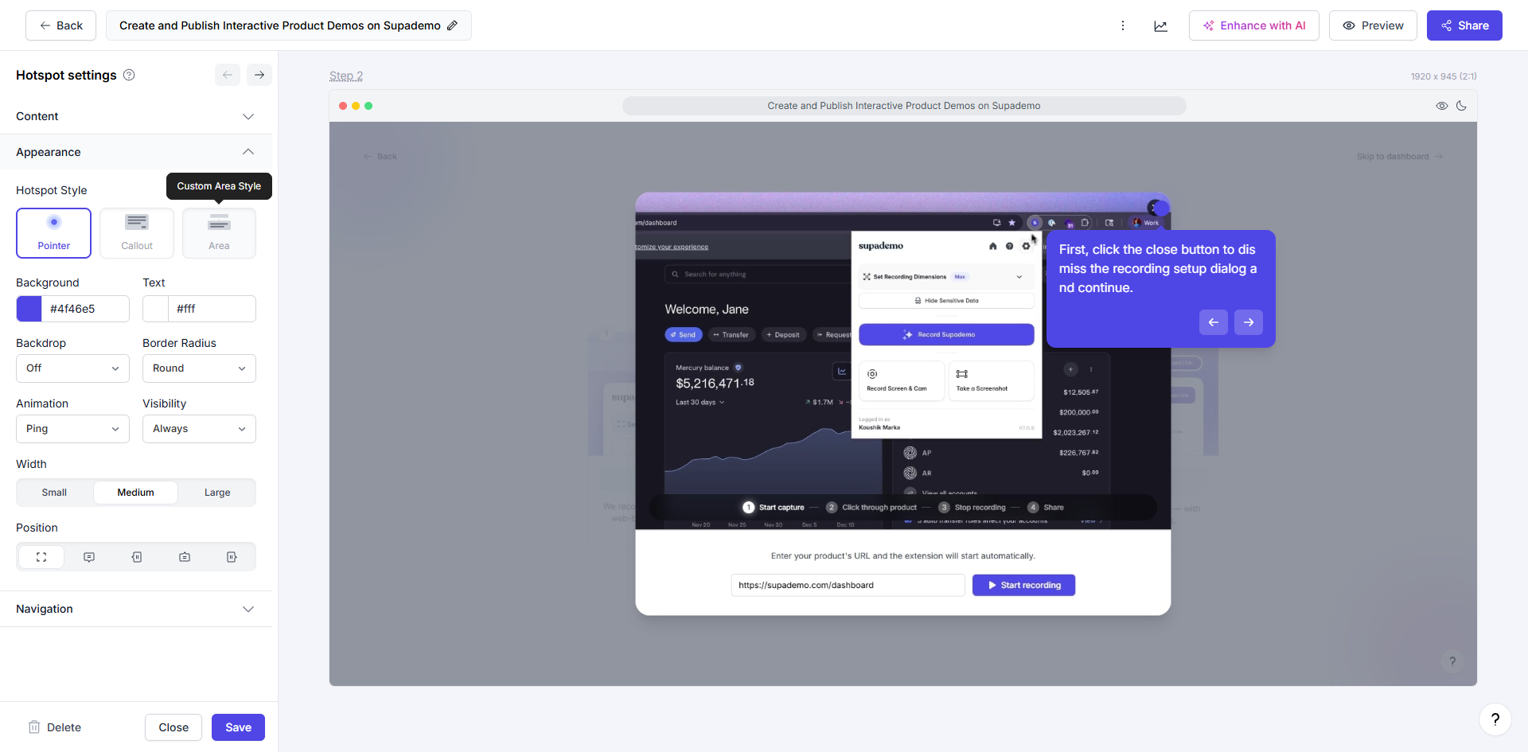Select position icon with top-pointing arrow

tap(185, 557)
